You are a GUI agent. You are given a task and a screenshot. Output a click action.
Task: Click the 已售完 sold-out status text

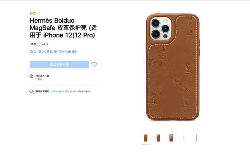click(x=39, y=79)
